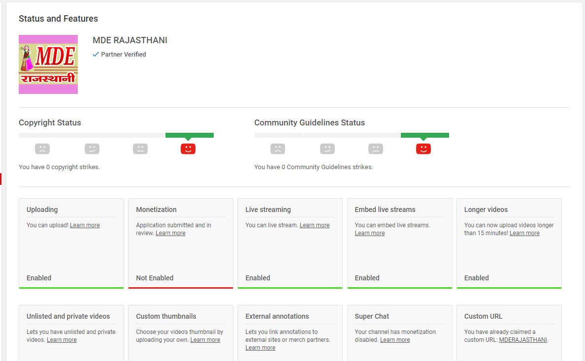The height and width of the screenshot is (361, 585).
Task: Open Learn more in Custom thumbnails card
Action: (205, 340)
